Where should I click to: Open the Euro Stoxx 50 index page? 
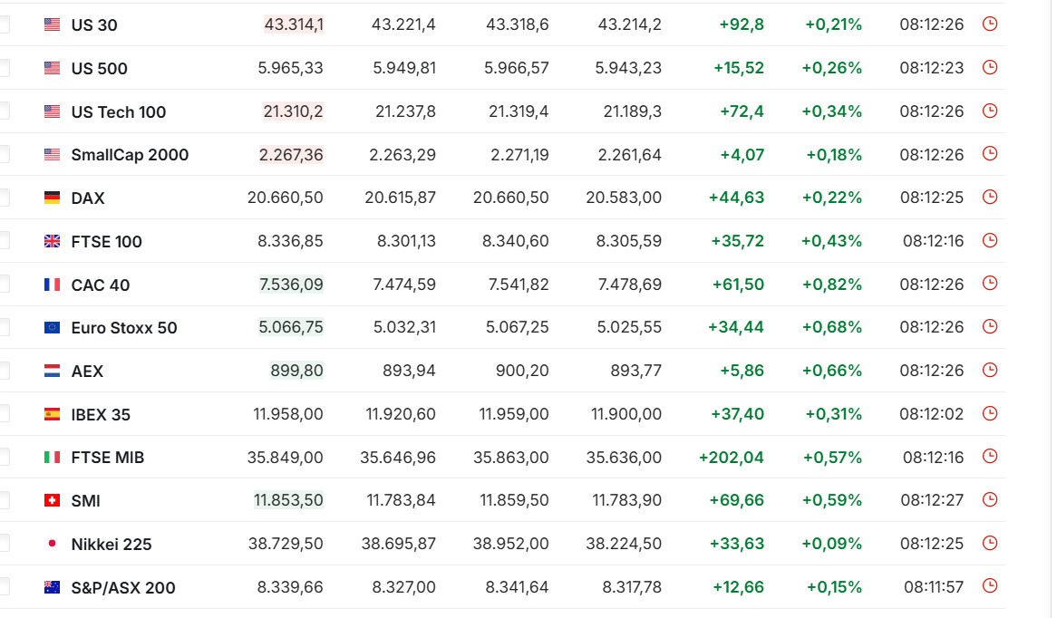[124, 328]
